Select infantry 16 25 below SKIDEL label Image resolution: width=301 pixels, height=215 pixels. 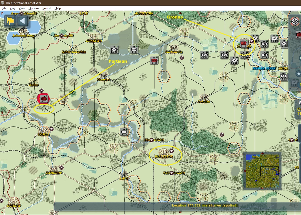[x=284, y=76]
